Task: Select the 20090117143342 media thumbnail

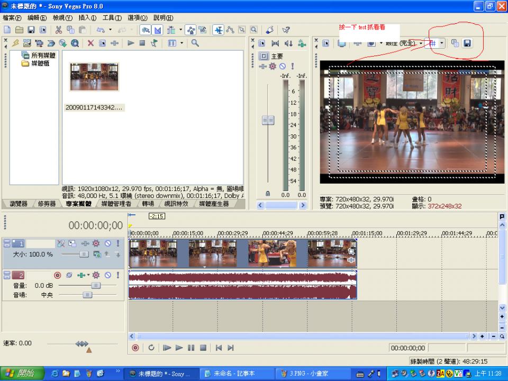Action: 94,77
